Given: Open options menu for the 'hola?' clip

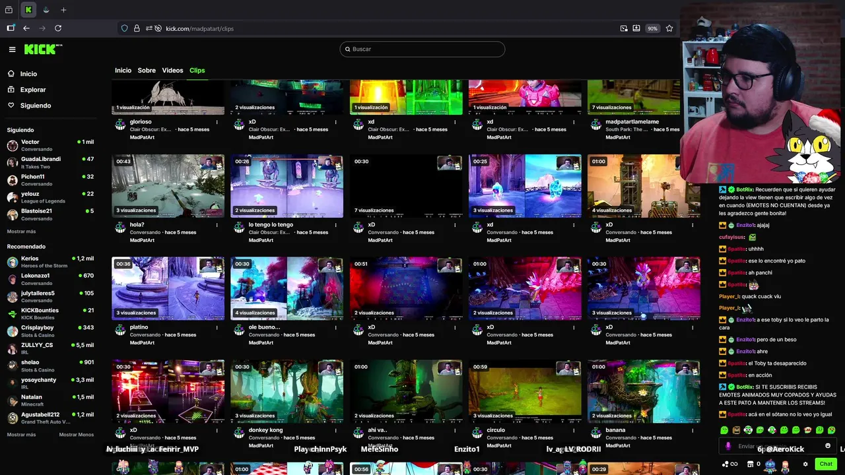Looking at the screenshot, I should coord(217,225).
